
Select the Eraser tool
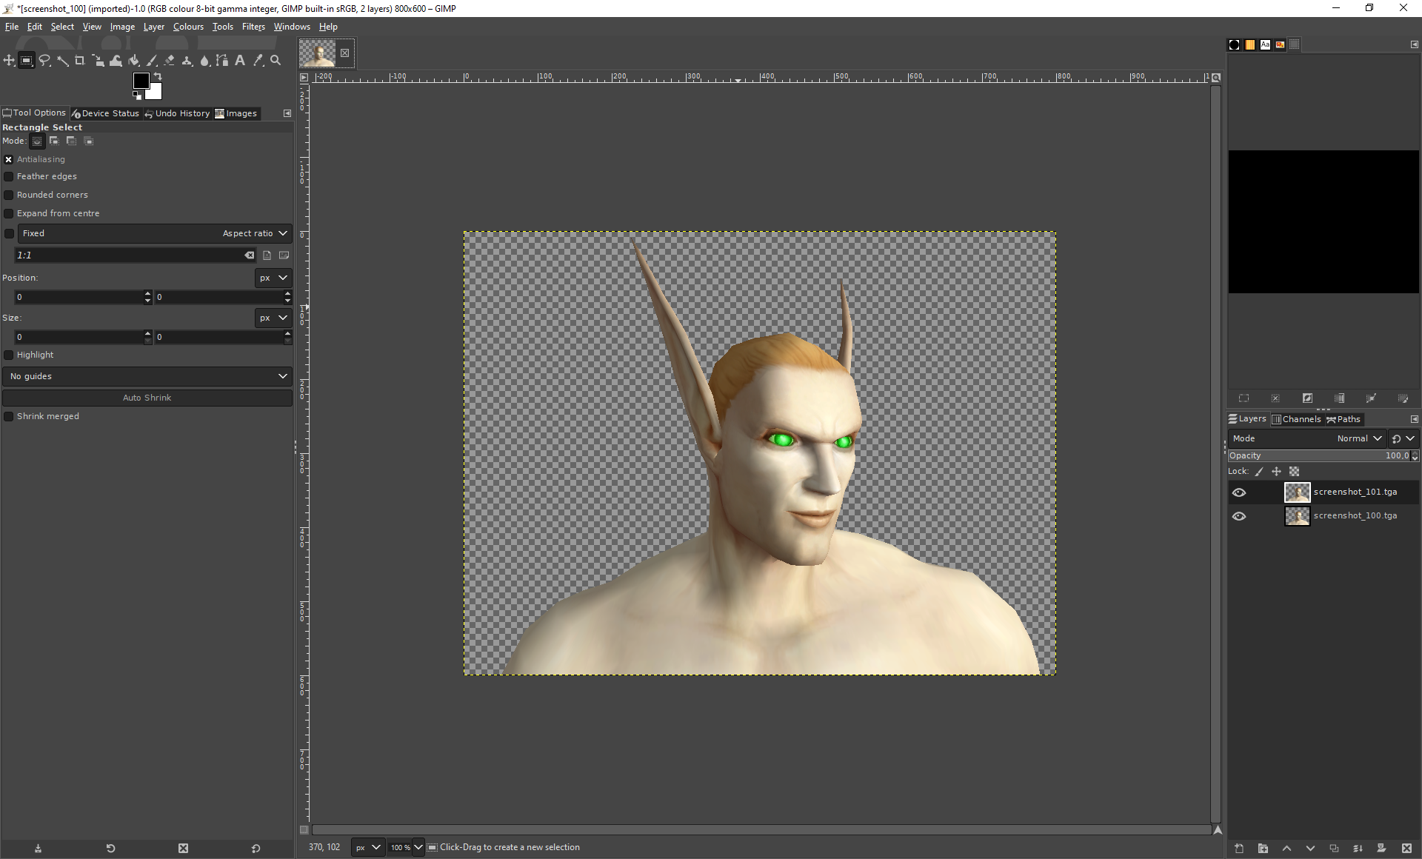[x=169, y=61]
